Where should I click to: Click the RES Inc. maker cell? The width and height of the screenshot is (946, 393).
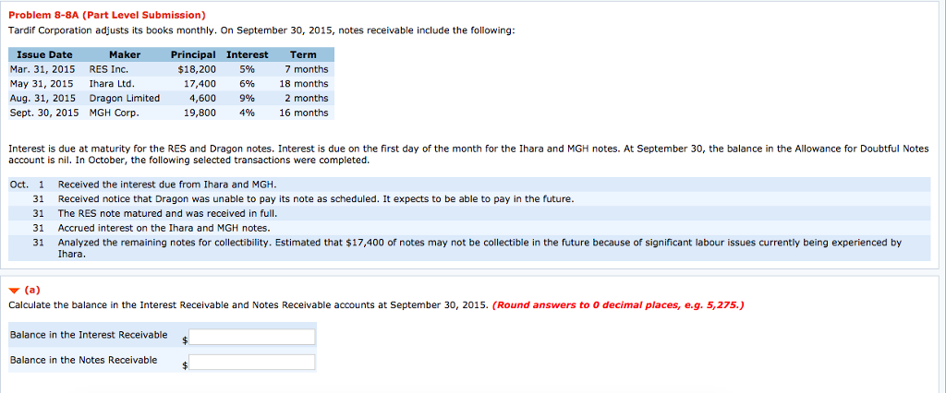[109, 69]
